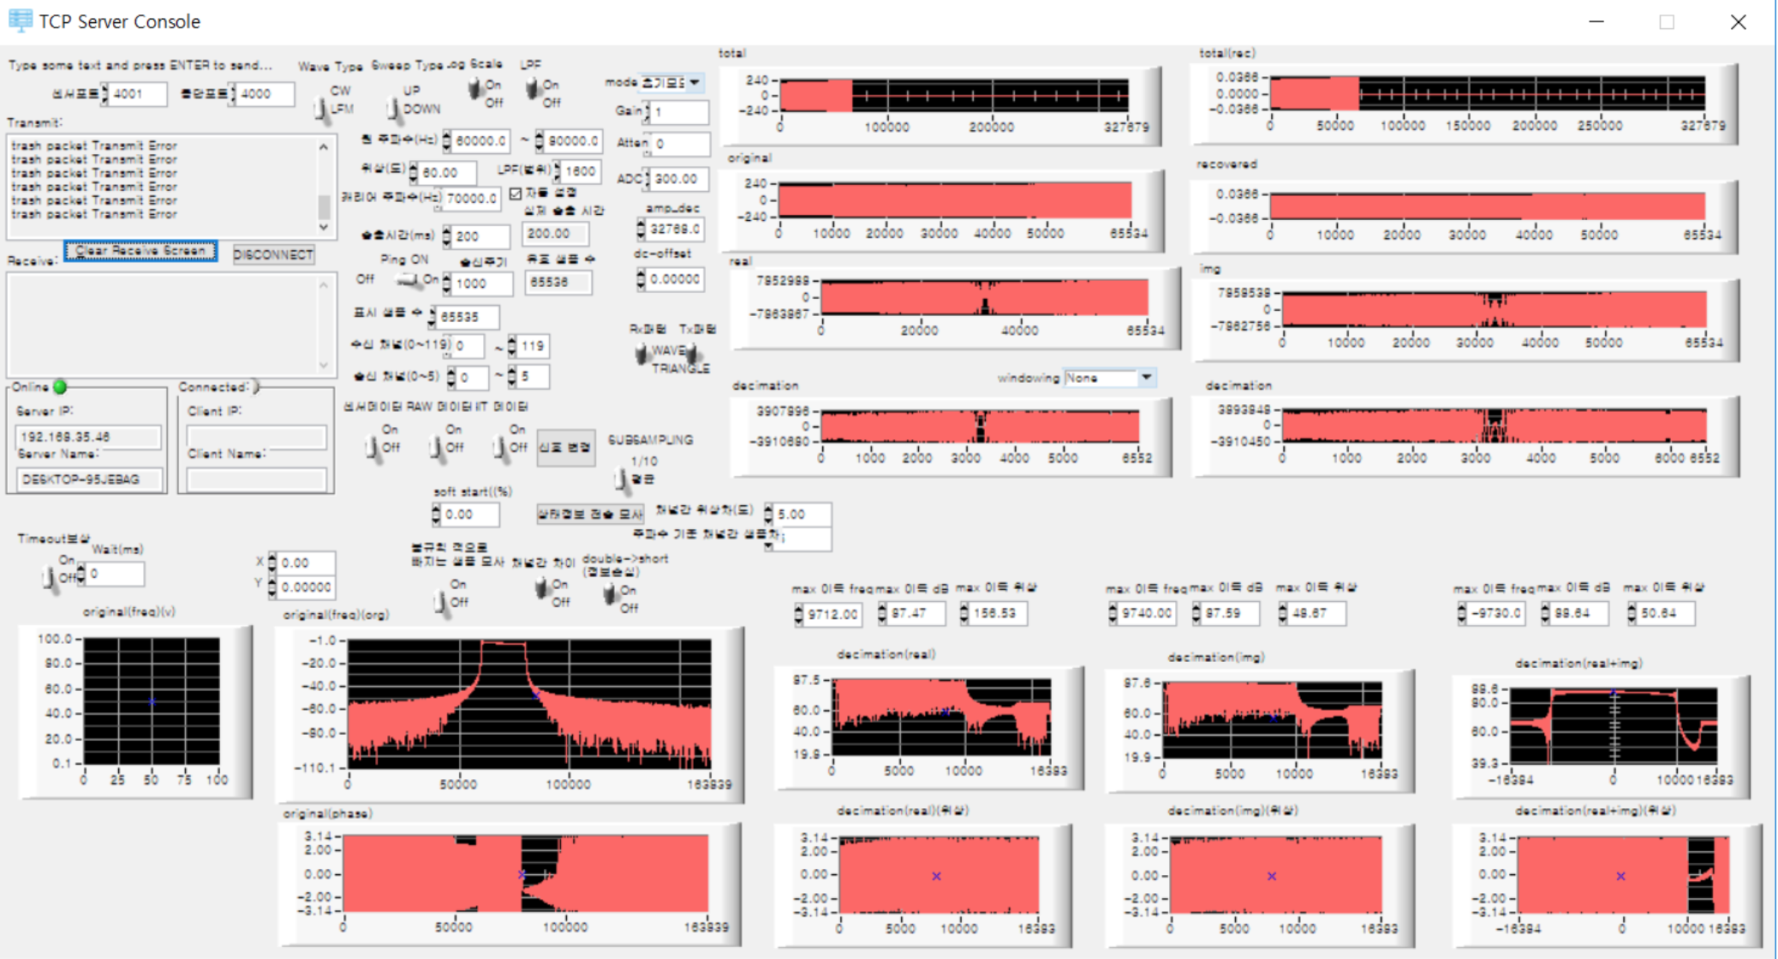Flip the Wave Type CW/LFM switch

click(x=321, y=109)
